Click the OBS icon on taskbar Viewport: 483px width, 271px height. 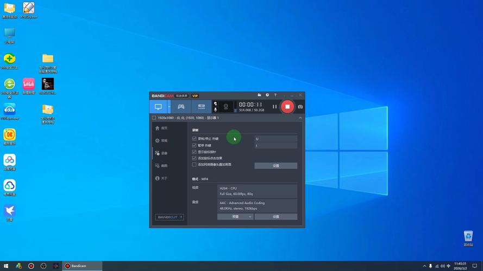pyautogui.click(x=43, y=266)
